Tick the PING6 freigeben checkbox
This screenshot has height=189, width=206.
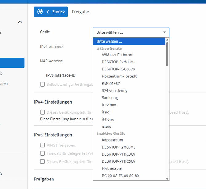(42, 145)
